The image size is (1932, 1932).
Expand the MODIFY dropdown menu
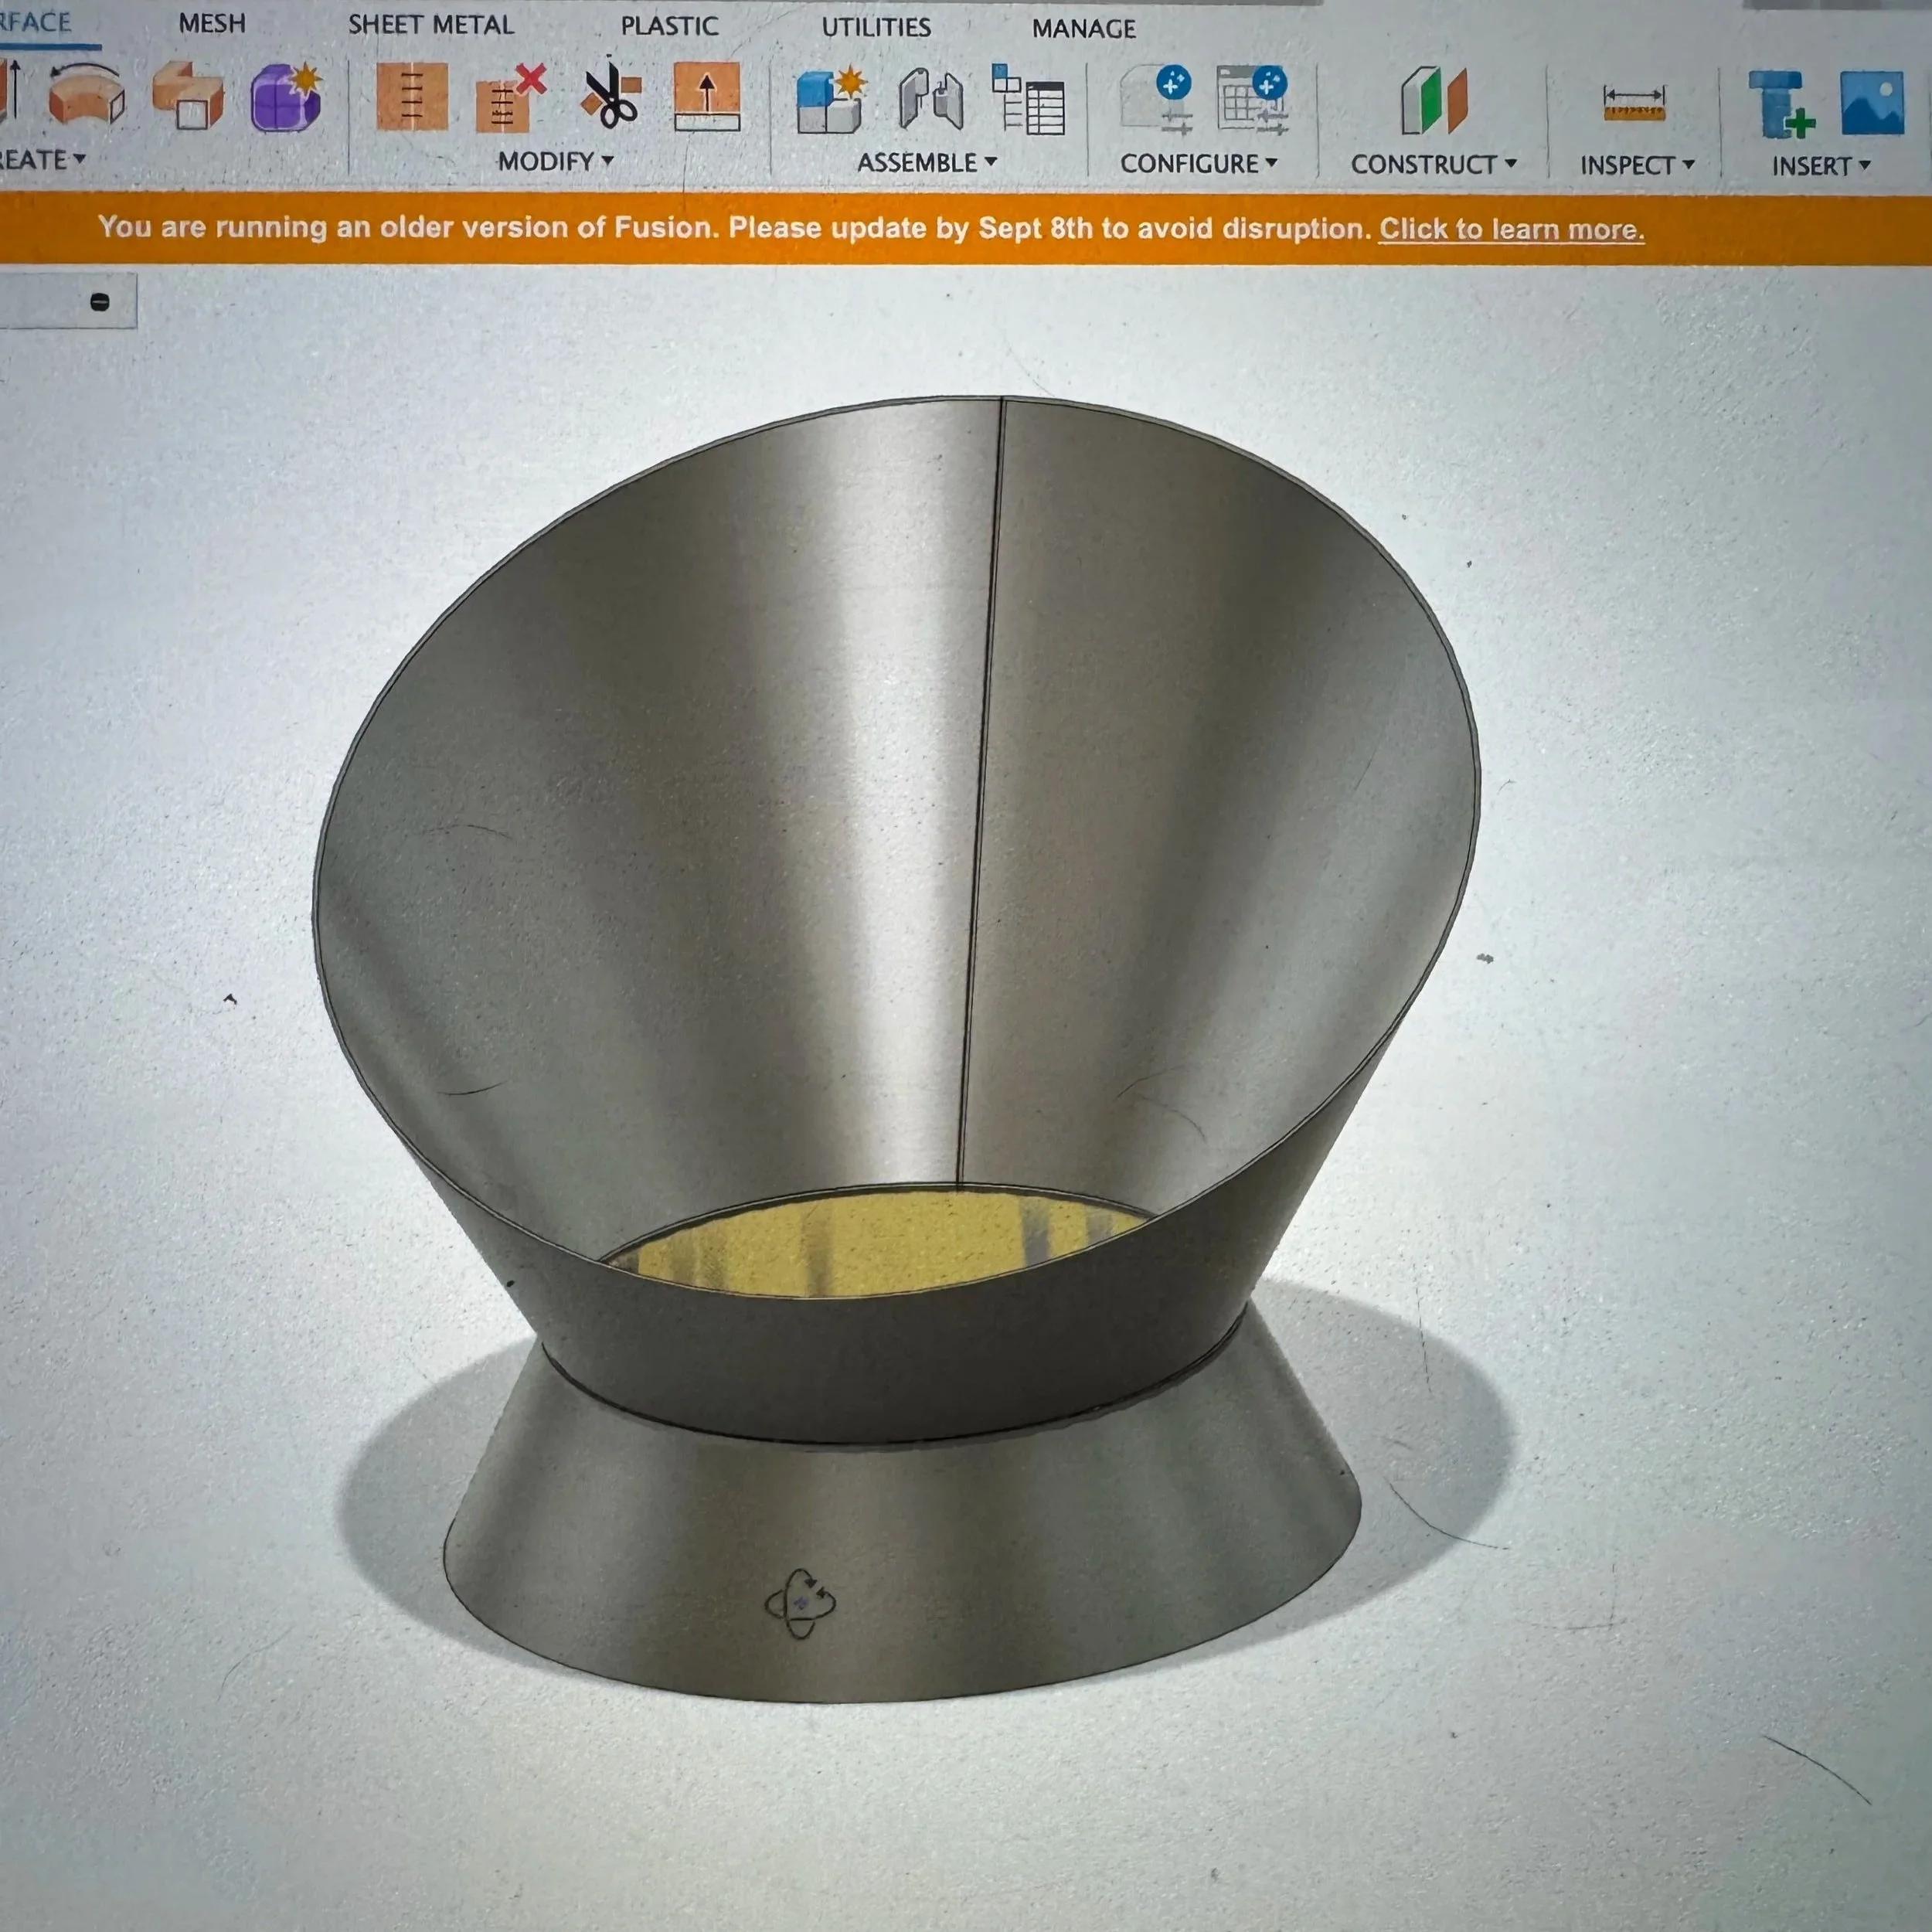click(x=555, y=161)
